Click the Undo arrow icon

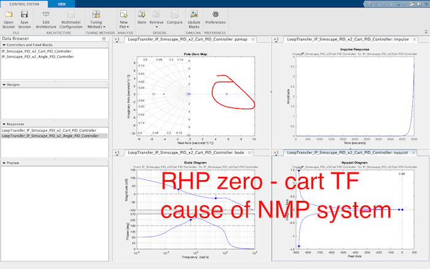pos(397,4)
